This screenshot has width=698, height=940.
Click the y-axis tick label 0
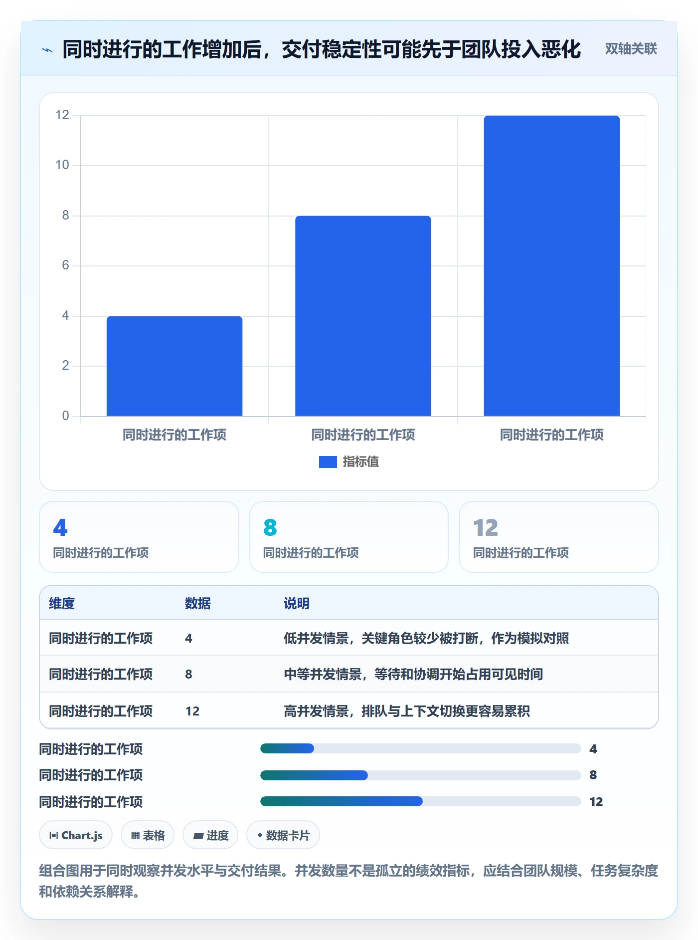point(65,416)
